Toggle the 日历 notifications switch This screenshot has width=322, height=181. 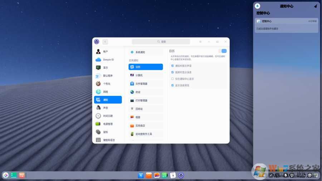pyautogui.click(x=223, y=51)
